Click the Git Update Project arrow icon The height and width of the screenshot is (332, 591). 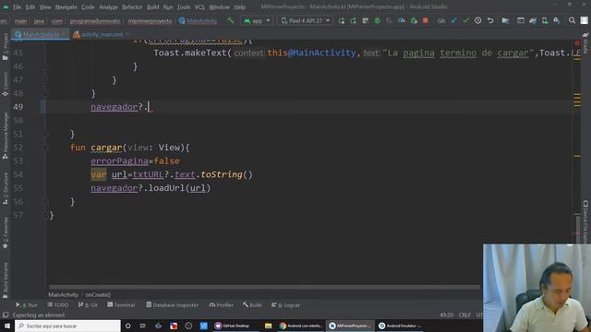(454, 20)
